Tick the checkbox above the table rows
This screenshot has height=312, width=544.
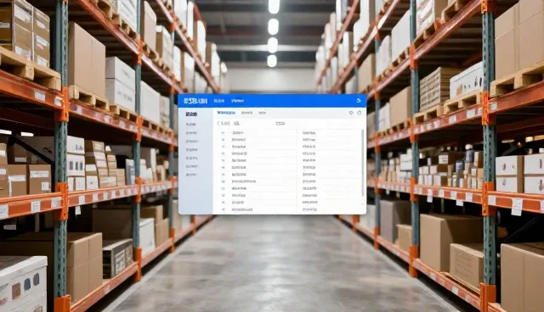point(220,124)
